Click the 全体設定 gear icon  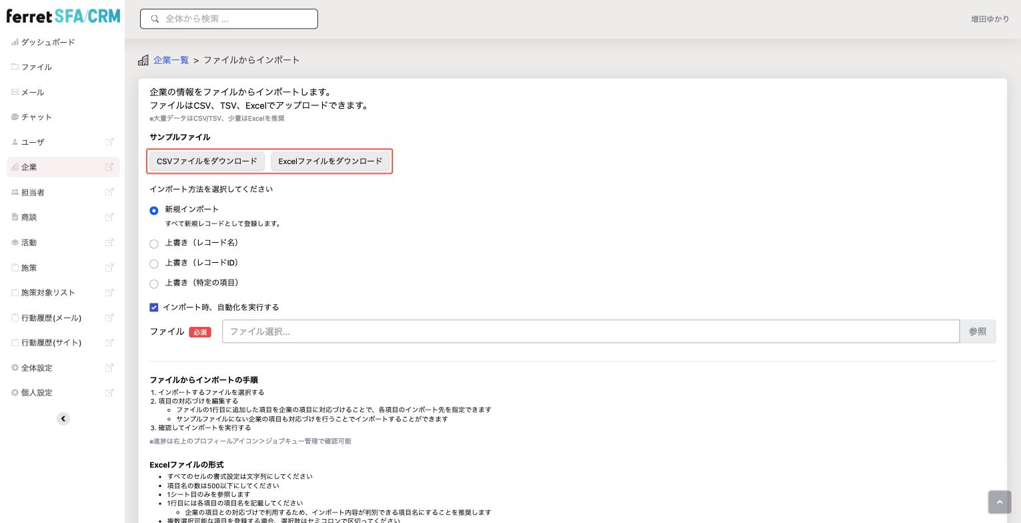coord(15,368)
